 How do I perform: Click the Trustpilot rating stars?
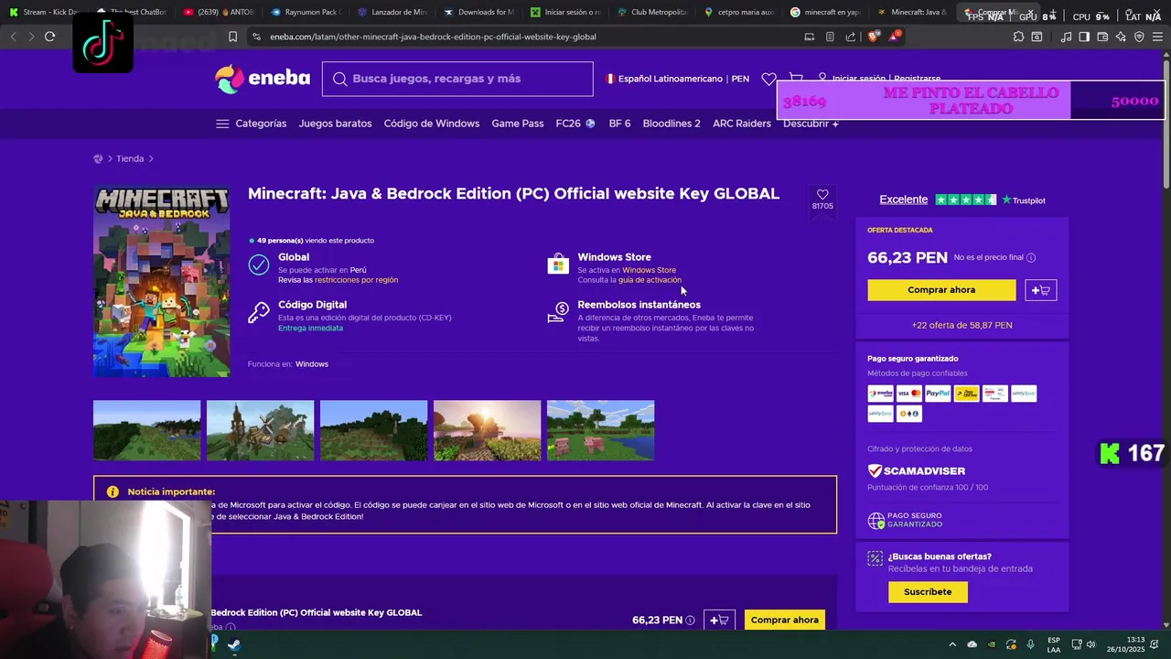point(965,200)
